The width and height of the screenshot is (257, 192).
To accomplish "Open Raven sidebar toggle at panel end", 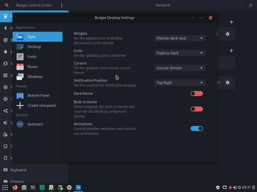I will 254,187.
